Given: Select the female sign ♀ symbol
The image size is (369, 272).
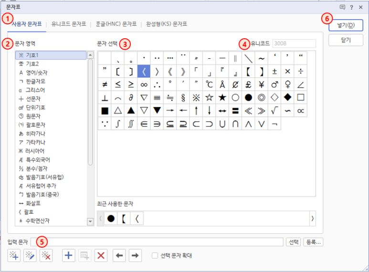Looking at the screenshot, I should [x=287, y=84].
